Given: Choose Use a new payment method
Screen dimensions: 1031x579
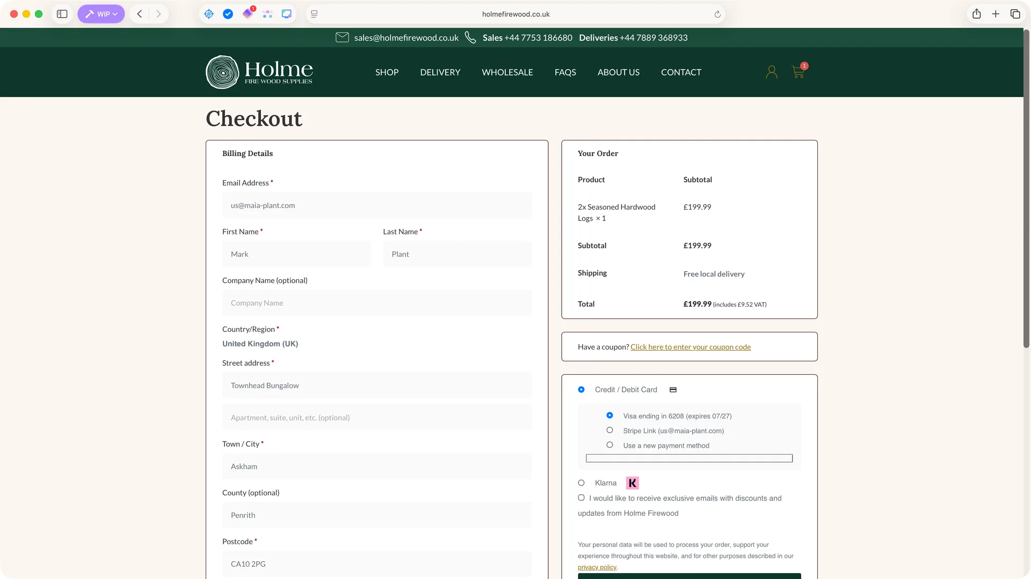Looking at the screenshot, I should [609, 445].
